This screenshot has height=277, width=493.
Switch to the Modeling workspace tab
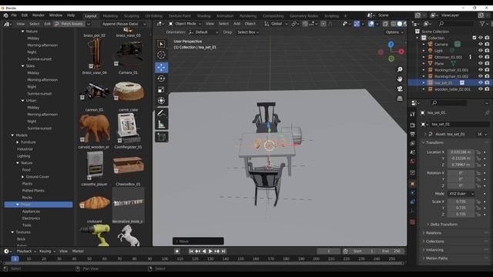110,16
